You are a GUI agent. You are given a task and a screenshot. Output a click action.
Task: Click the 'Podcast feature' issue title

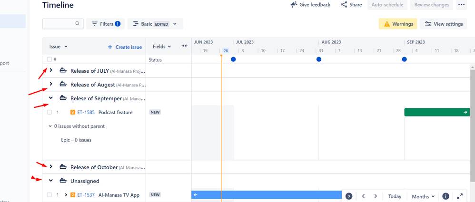[115, 112]
